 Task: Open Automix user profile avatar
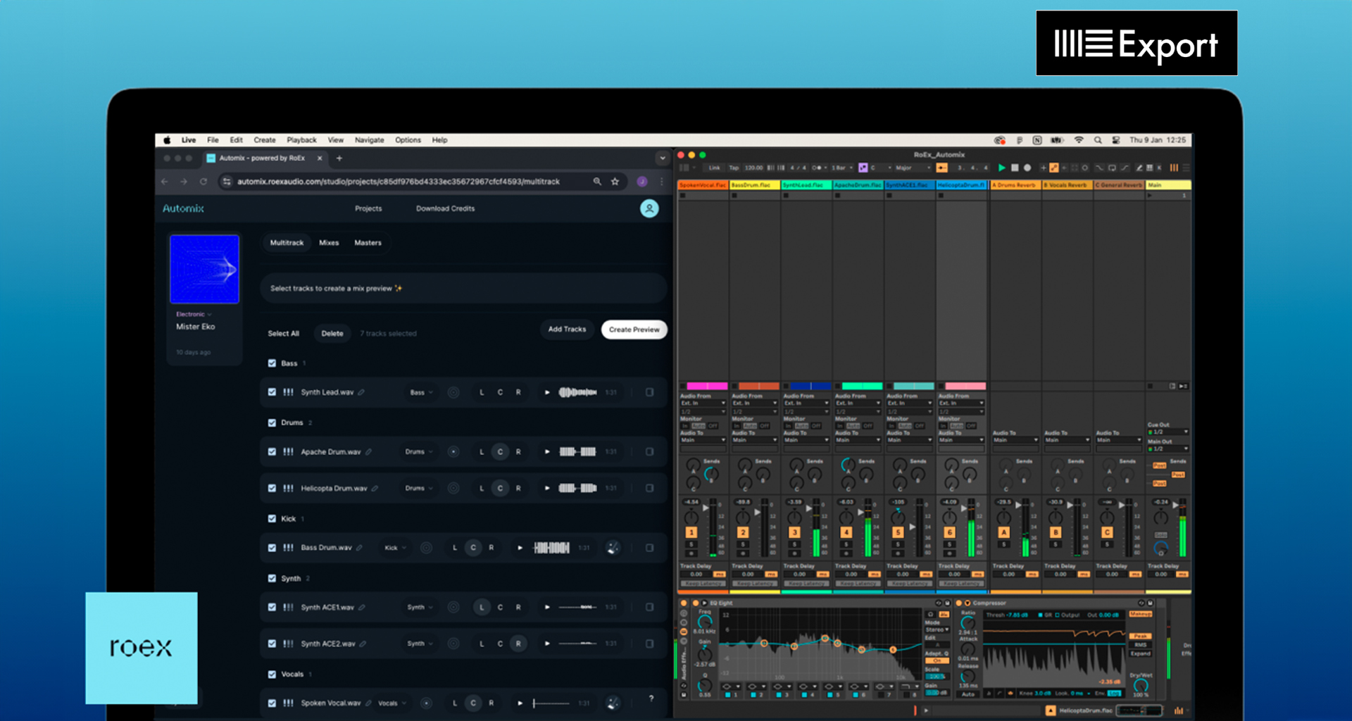pos(649,208)
